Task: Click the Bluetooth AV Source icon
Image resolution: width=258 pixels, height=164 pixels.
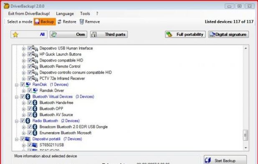Action: pyautogui.click(x=35, y=114)
